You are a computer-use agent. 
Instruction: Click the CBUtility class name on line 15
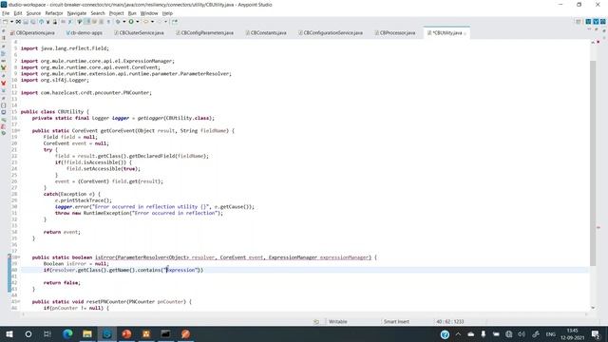(x=70, y=112)
